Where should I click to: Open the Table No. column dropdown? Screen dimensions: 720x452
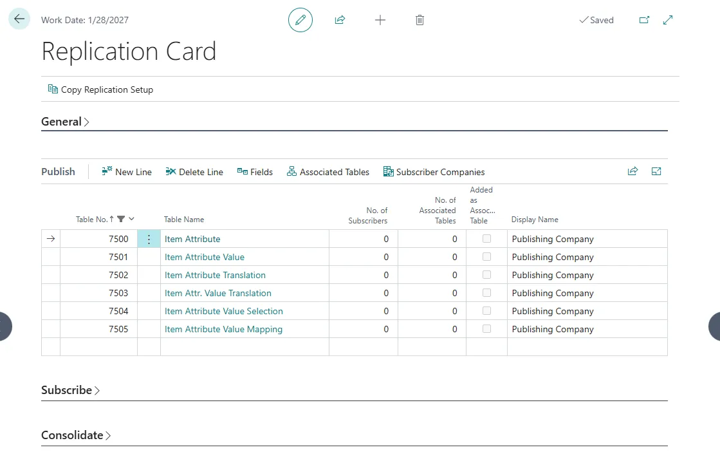coord(132,220)
